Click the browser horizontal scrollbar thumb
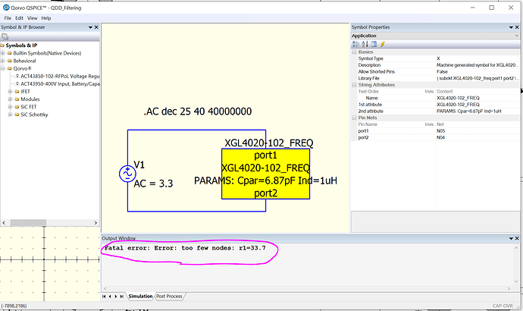This screenshot has height=311, width=523. click(x=28, y=222)
